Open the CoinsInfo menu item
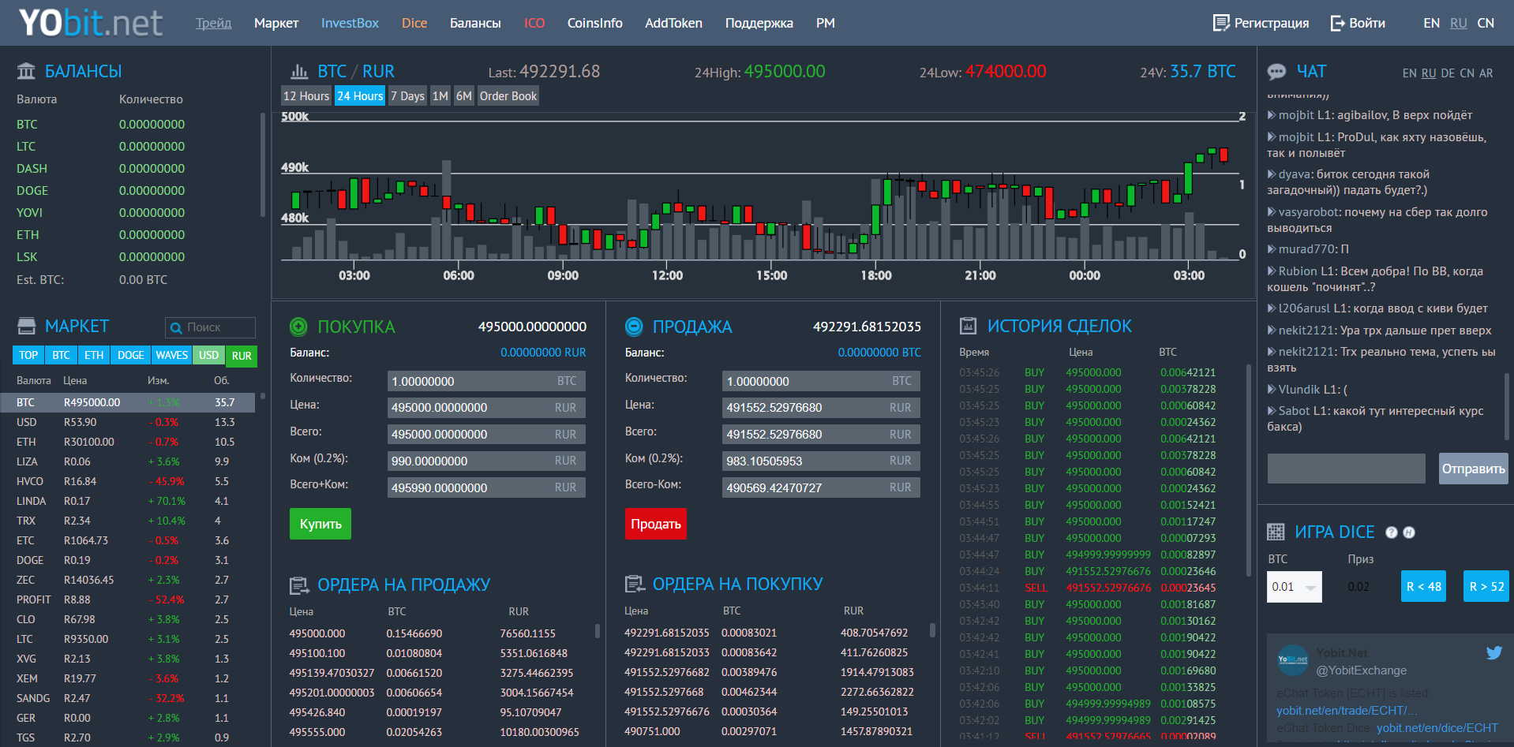The image size is (1514, 747). [x=594, y=23]
